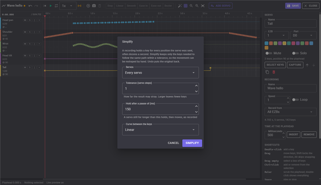321x185 pixels.
Task: Select Smooth interpolation in the toolbar
Action: coord(131,6)
